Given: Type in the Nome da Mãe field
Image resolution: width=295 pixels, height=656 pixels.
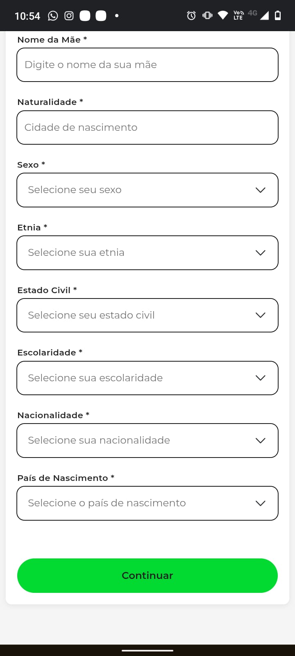Looking at the screenshot, I should (147, 65).
